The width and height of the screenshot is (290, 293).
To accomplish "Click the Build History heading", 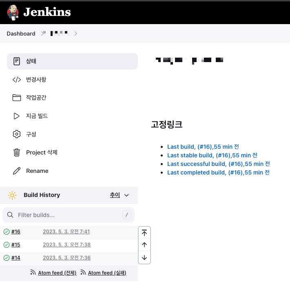I will pos(42,195).
